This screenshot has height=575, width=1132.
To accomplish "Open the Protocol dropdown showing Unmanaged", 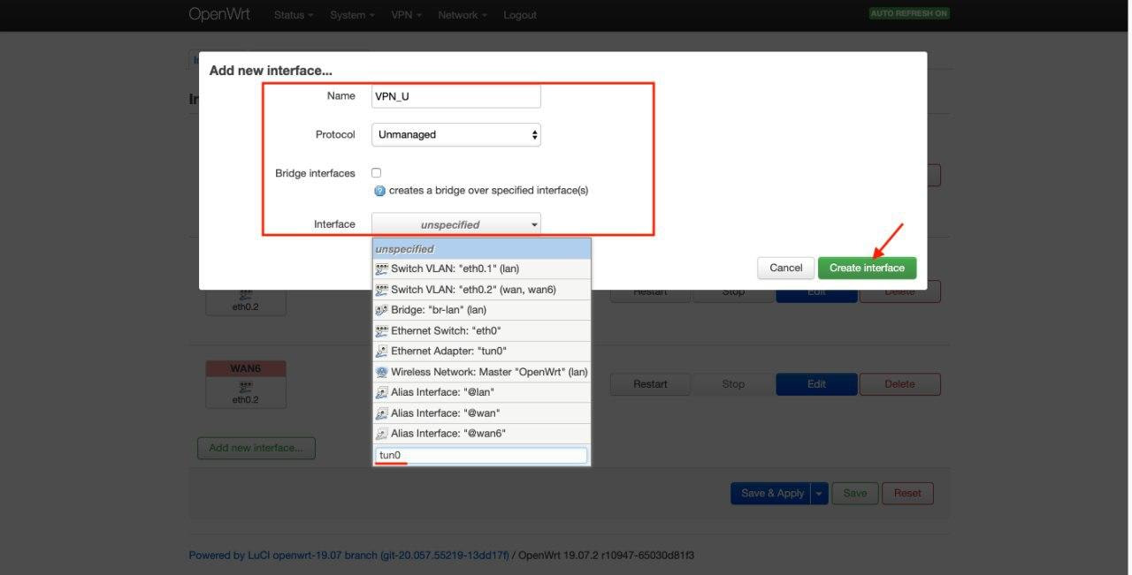I will tap(455, 135).
